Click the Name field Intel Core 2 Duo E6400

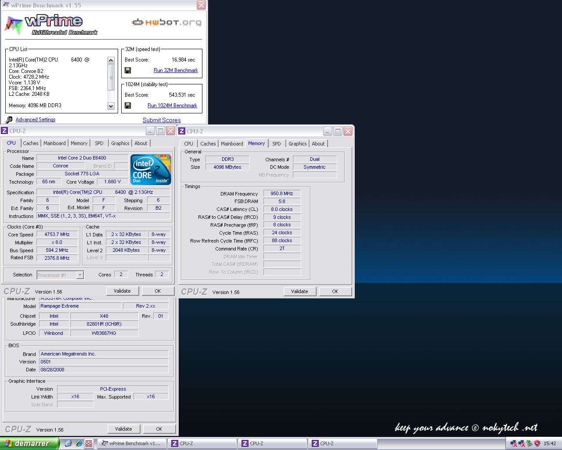coord(82,158)
